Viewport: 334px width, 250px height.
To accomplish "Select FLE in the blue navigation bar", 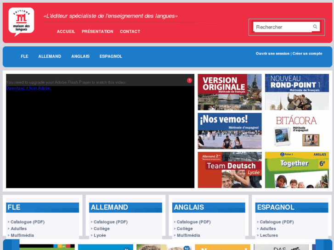I will (x=24, y=56).
